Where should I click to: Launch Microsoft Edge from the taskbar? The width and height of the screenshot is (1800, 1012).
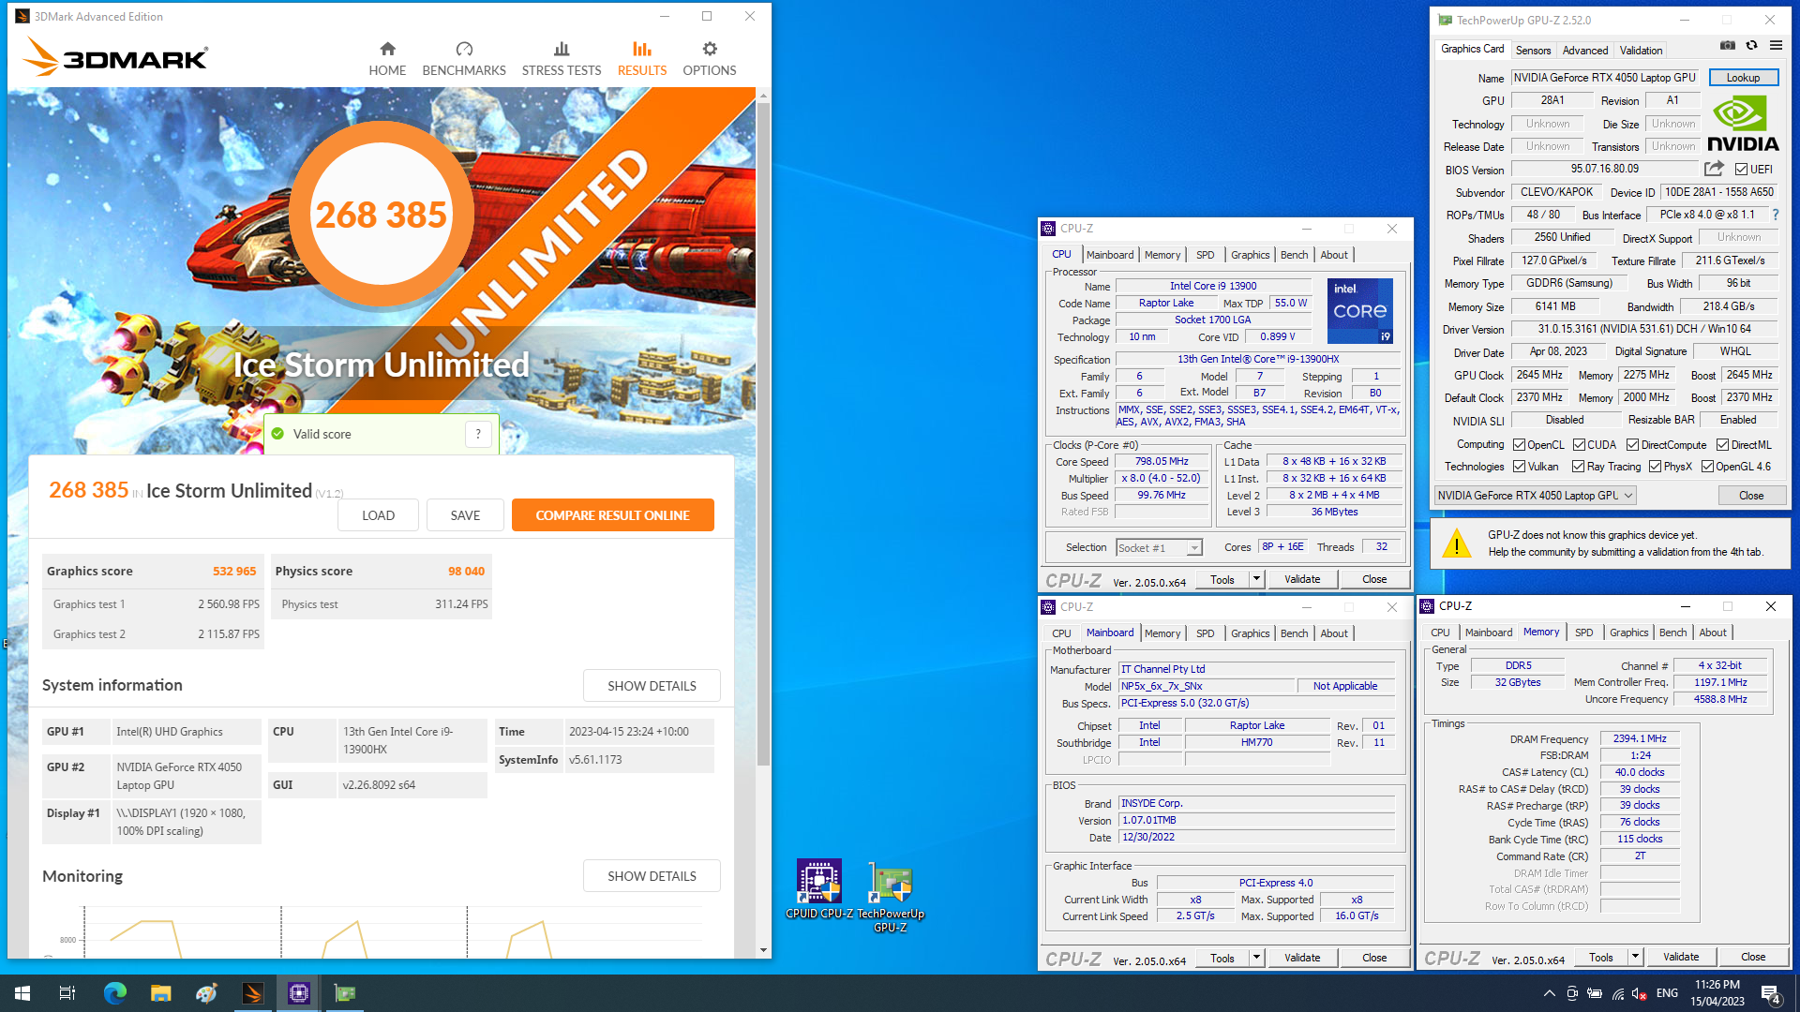114,993
